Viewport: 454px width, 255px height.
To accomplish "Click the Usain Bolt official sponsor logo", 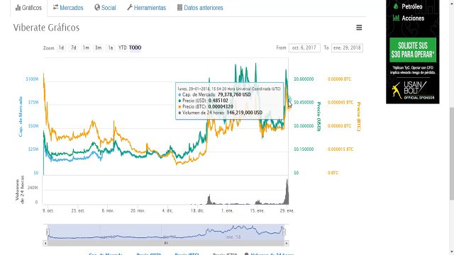I will pyautogui.click(x=413, y=90).
